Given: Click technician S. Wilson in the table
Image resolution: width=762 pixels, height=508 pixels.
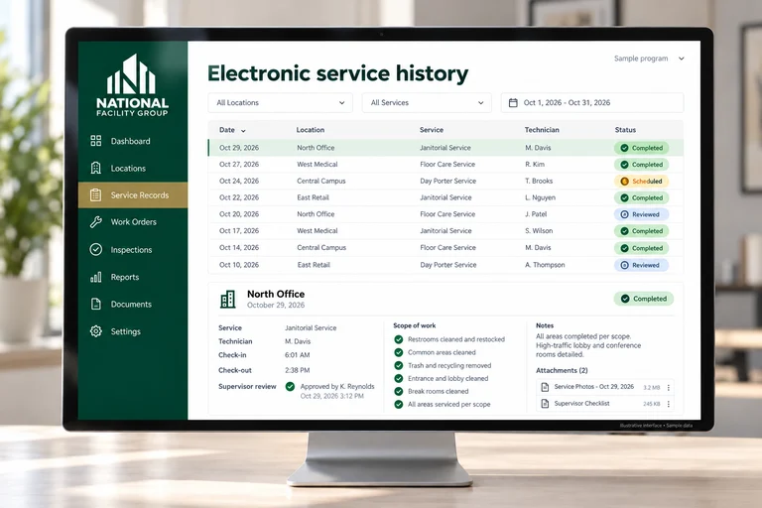Looking at the screenshot, I should [539, 231].
